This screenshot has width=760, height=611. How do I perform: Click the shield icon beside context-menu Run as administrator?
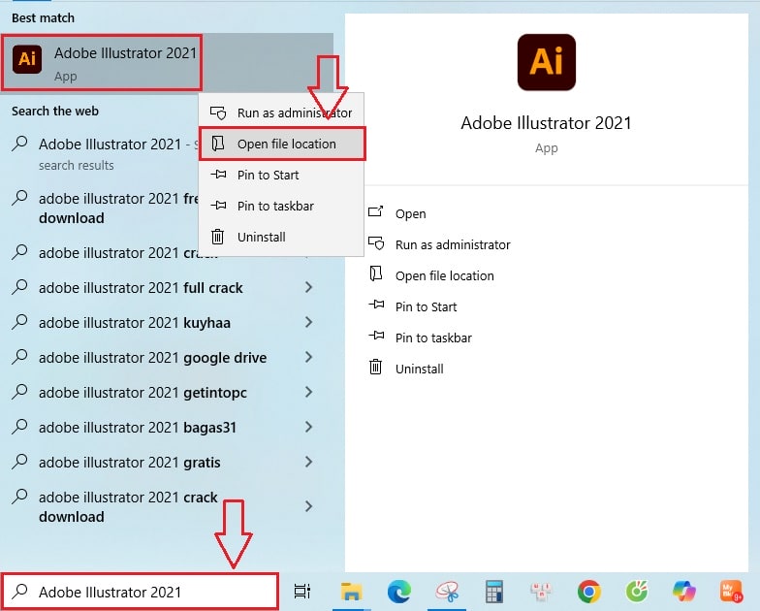pos(218,113)
